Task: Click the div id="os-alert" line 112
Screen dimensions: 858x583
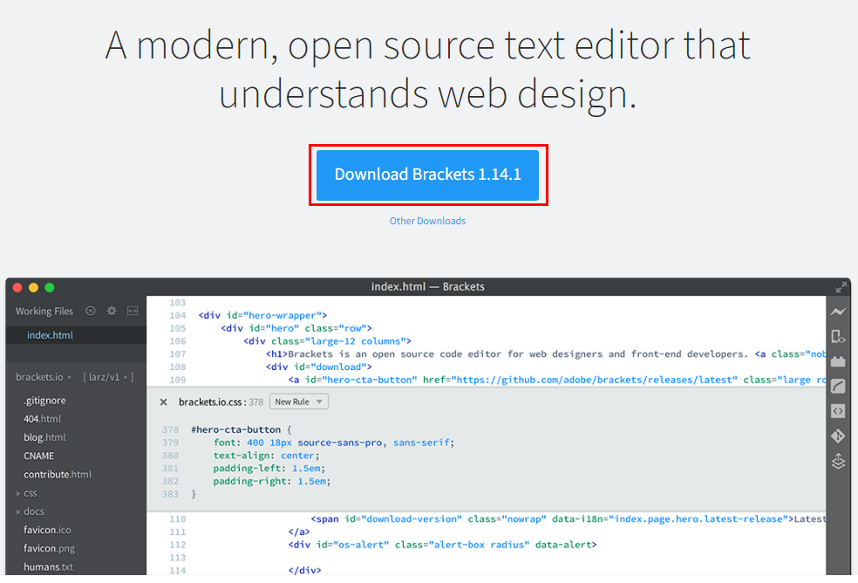Action: point(442,545)
